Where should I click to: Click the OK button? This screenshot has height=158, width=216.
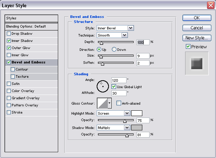point(197,18)
